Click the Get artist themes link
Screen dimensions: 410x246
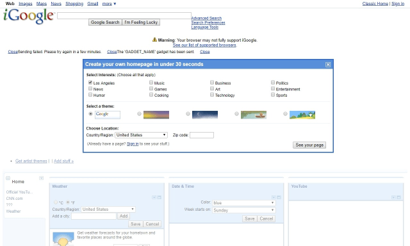(x=31, y=161)
